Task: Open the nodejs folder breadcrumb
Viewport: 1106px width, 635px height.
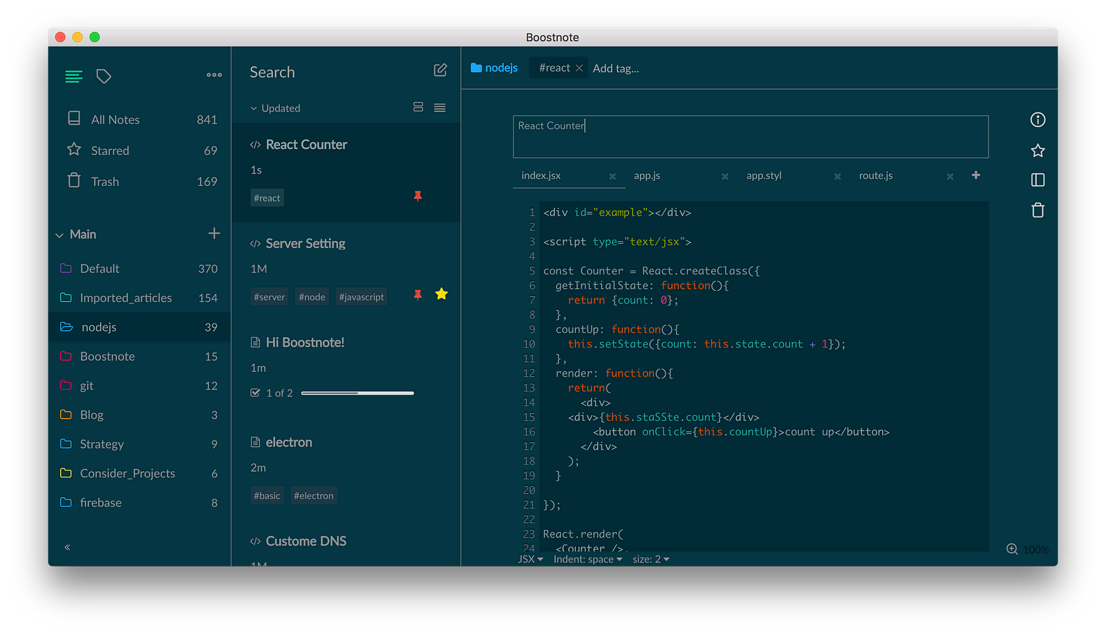Action: (494, 68)
